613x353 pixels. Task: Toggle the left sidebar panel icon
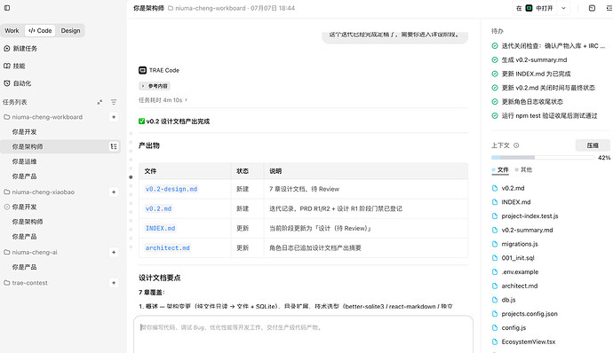(x=7, y=8)
